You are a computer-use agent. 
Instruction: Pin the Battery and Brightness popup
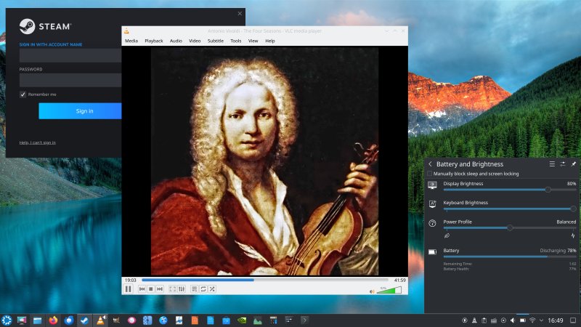coord(573,164)
